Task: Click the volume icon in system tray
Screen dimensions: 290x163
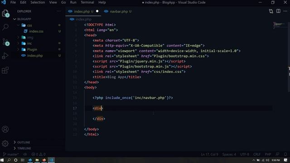Action: click(x=267, y=160)
